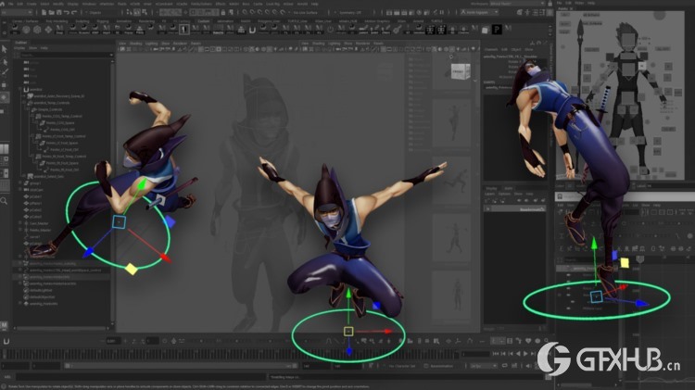The width and height of the screenshot is (695, 390).
Task: Open the Outliner Display menu
Action: 19,48
